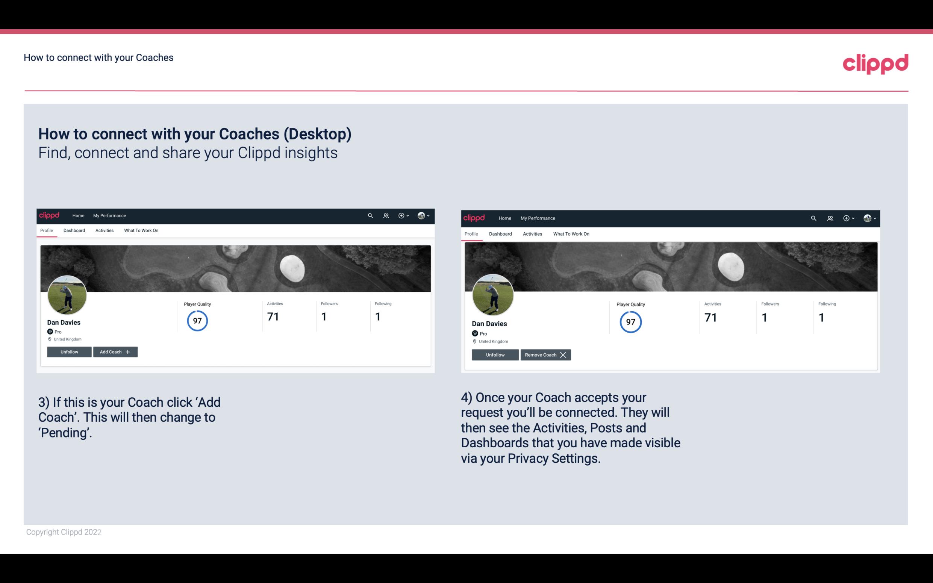Select the 'Dashboard' tab in left screenshot

point(73,230)
